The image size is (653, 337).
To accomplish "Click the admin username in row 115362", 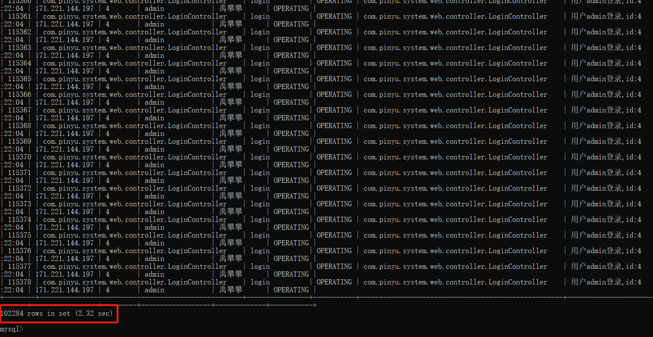I will [x=154, y=40].
